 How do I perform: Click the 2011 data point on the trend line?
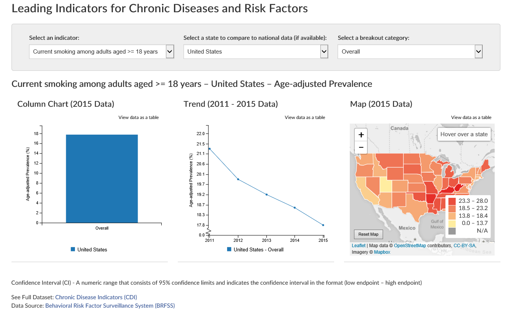(x=209, y=148)
